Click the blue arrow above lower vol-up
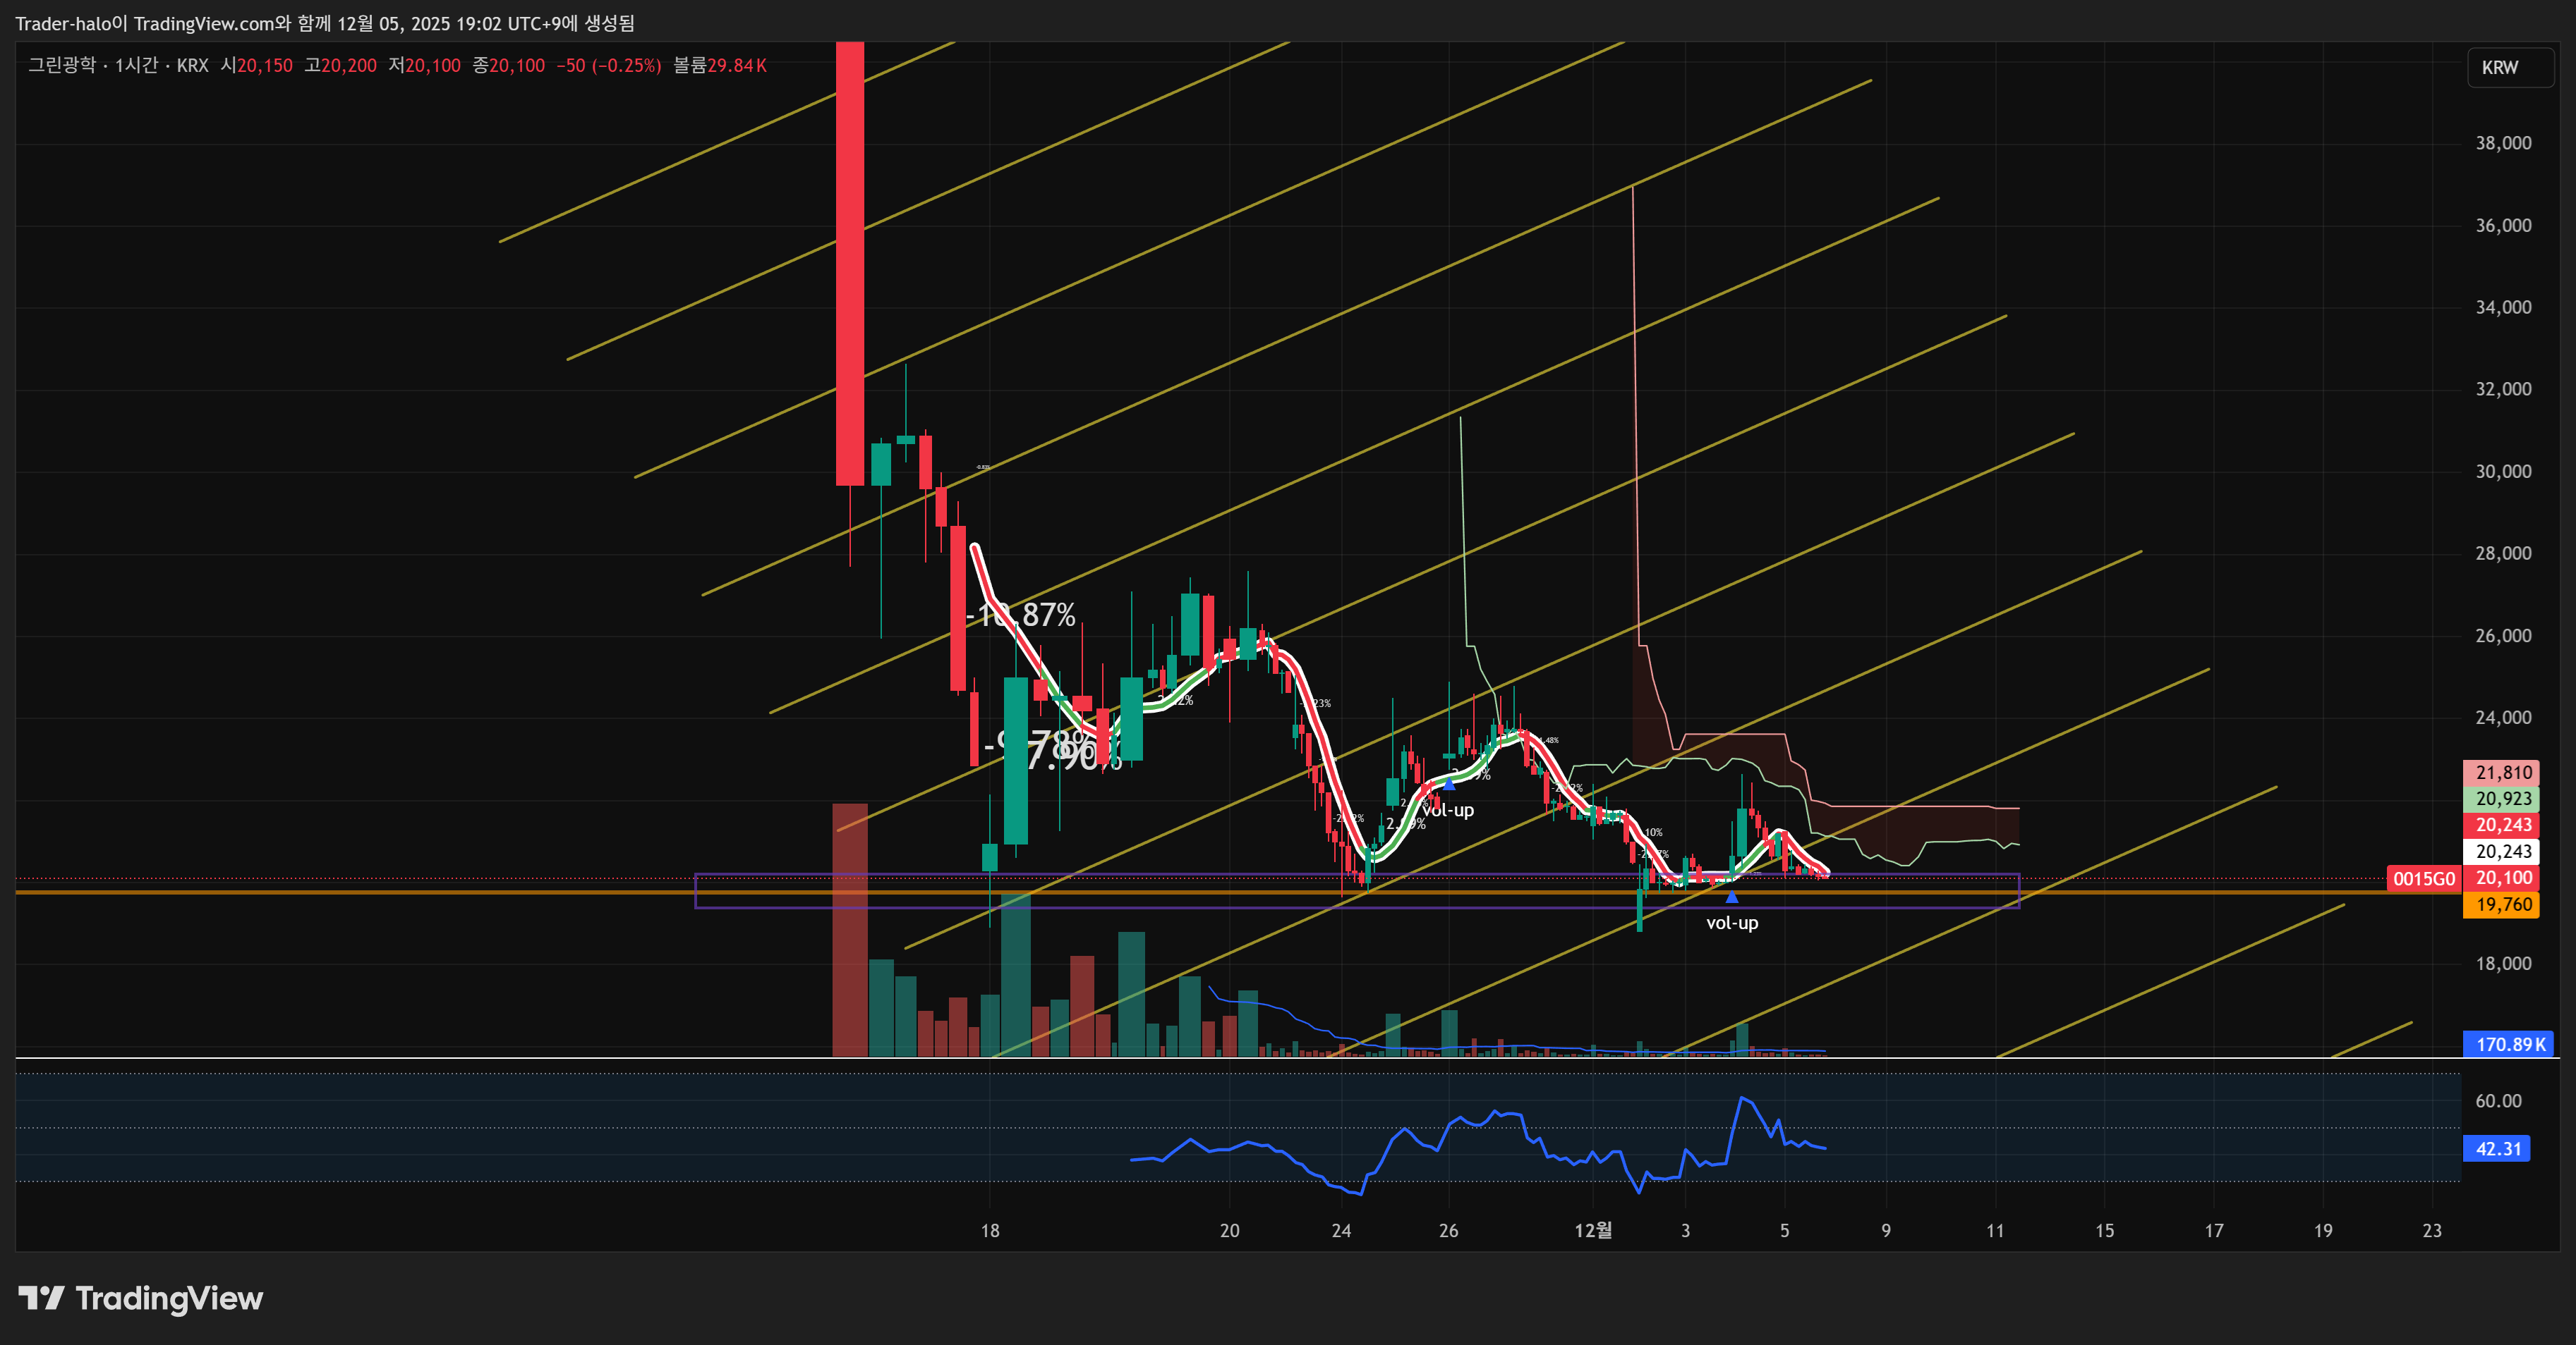Screen dimensions: 2576x1345 (1732, 897)
